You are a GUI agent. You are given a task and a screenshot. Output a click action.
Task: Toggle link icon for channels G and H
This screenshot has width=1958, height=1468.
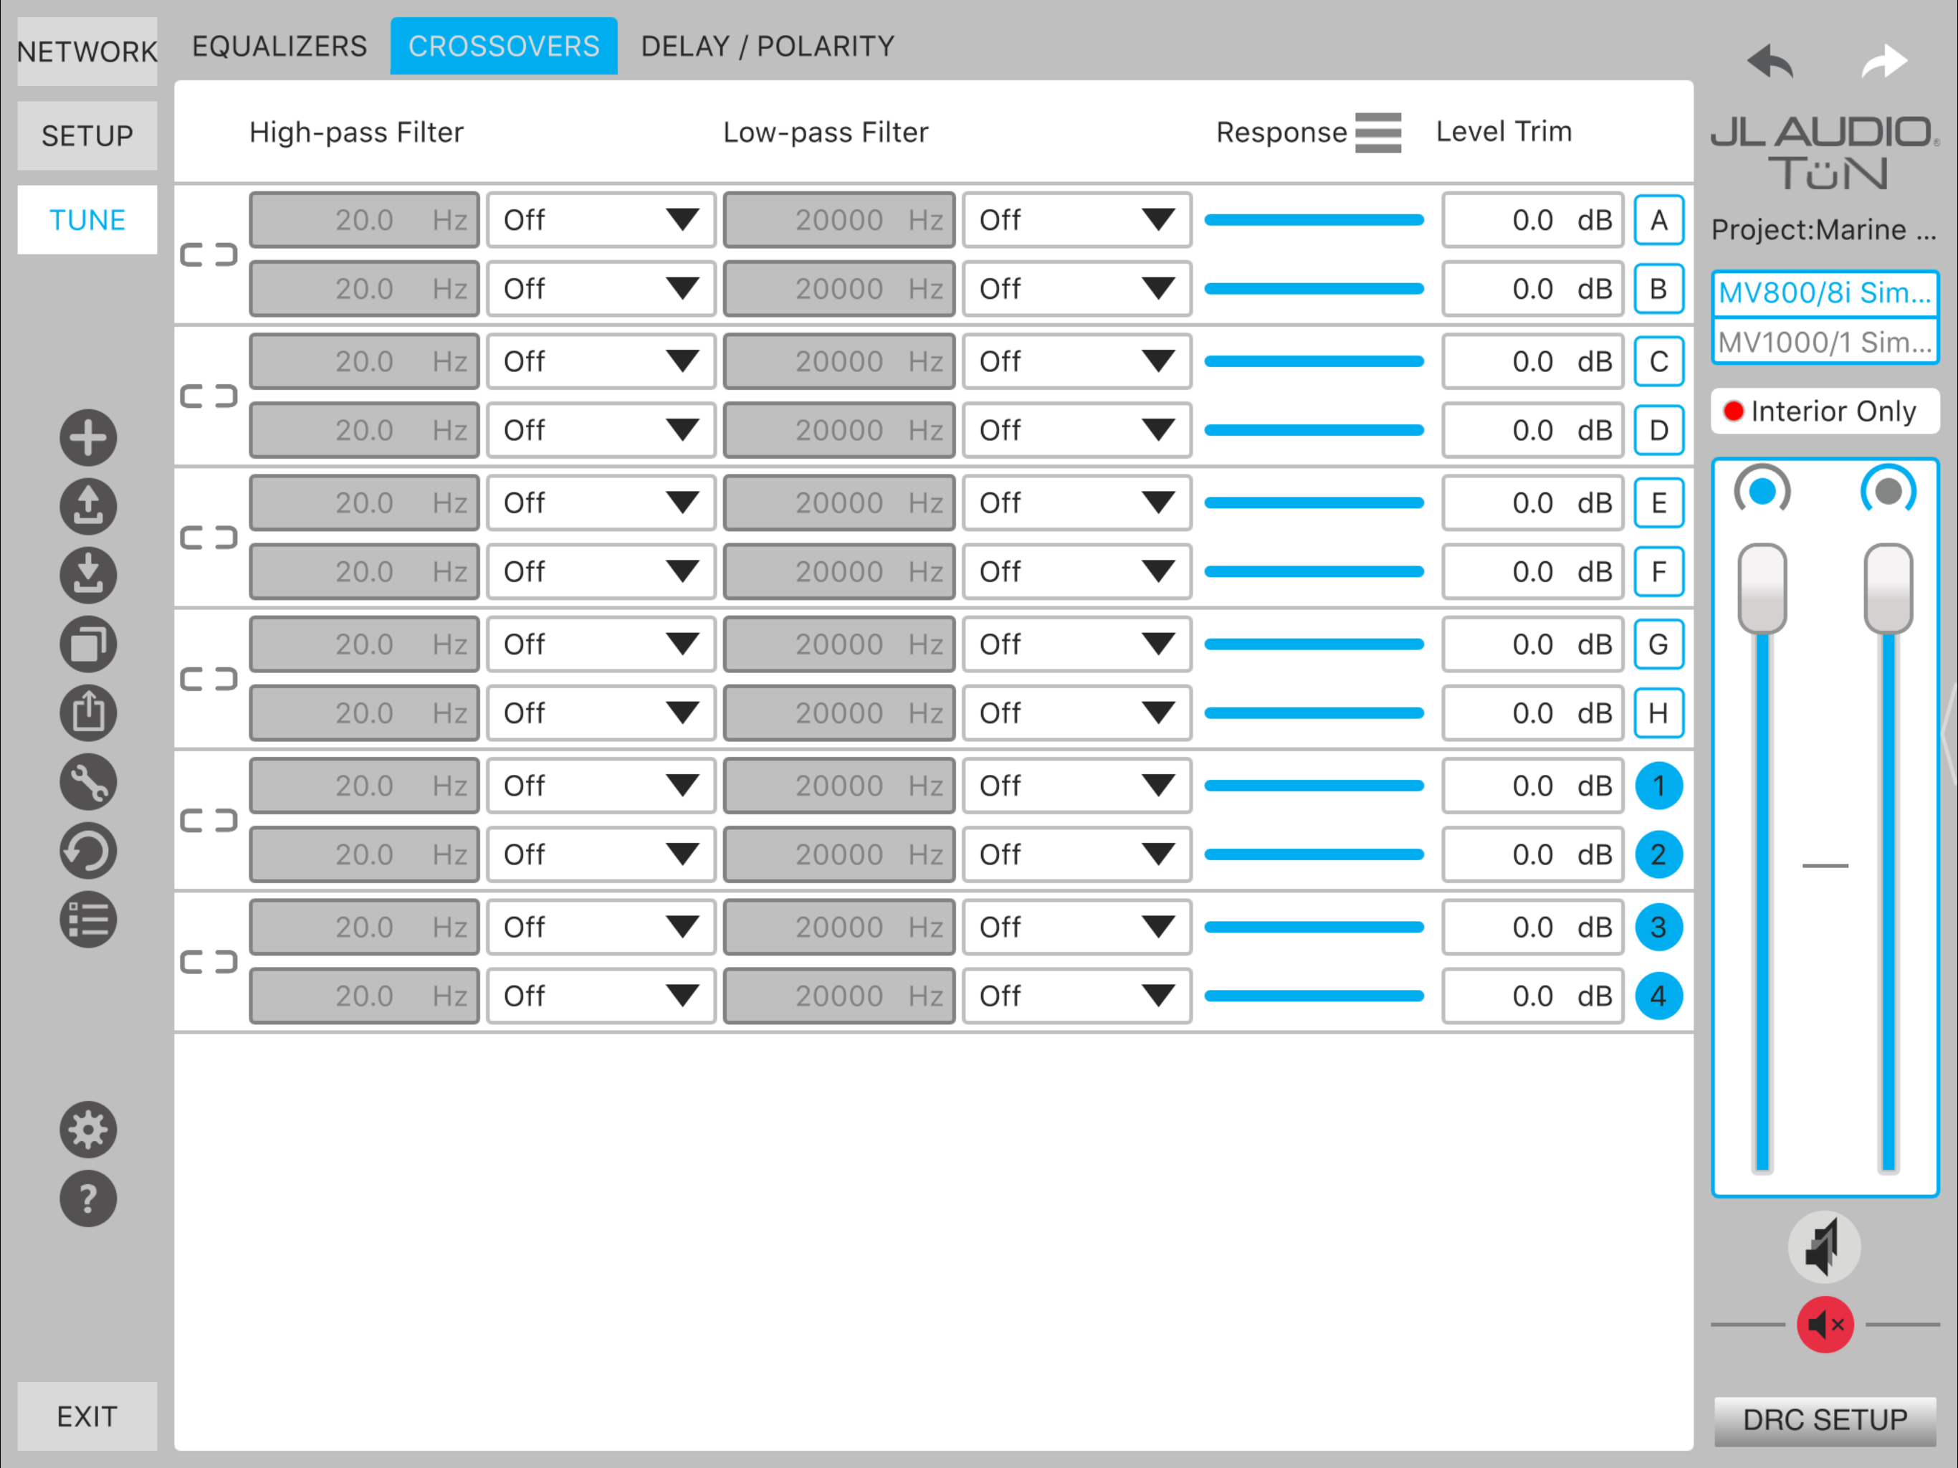click(x=209, y=679)
